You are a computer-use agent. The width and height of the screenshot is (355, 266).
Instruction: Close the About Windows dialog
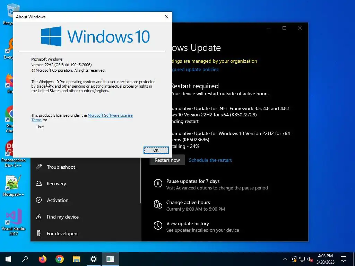pyautogui.click(x=167, y=17)
